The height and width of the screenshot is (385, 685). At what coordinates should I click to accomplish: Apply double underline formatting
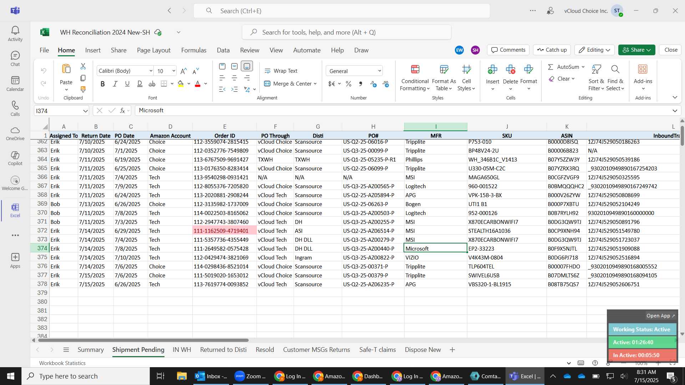pos(139,84)
